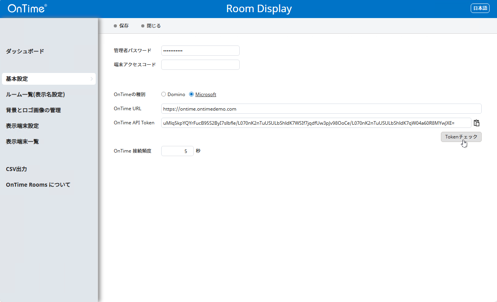Go to 背景とロゴ画像の管理
The height and width of the screenshot is (302, 497).
click(x=33, y=110)
